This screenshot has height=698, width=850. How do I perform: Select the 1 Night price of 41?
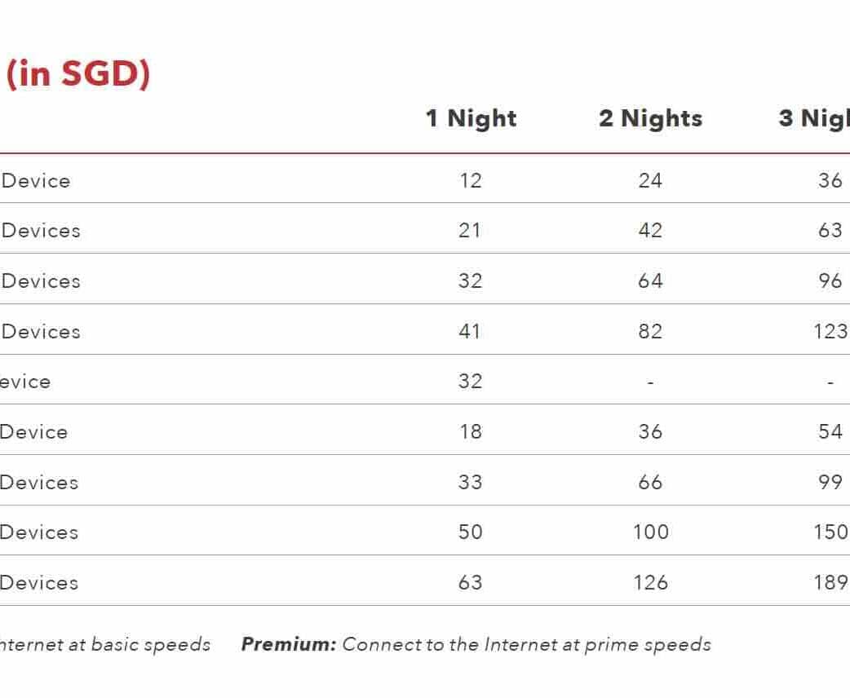point(470,332)
